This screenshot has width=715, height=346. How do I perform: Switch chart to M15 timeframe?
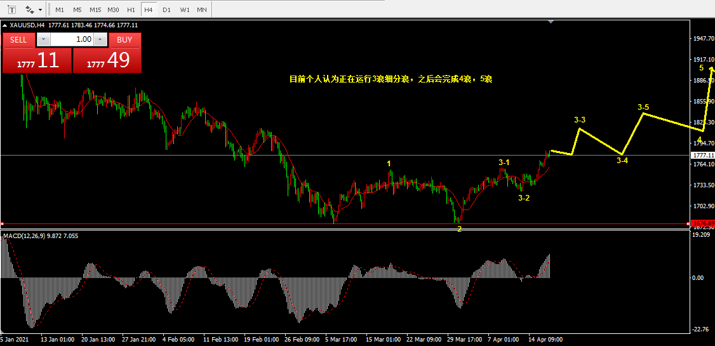[x=95, y=10]
